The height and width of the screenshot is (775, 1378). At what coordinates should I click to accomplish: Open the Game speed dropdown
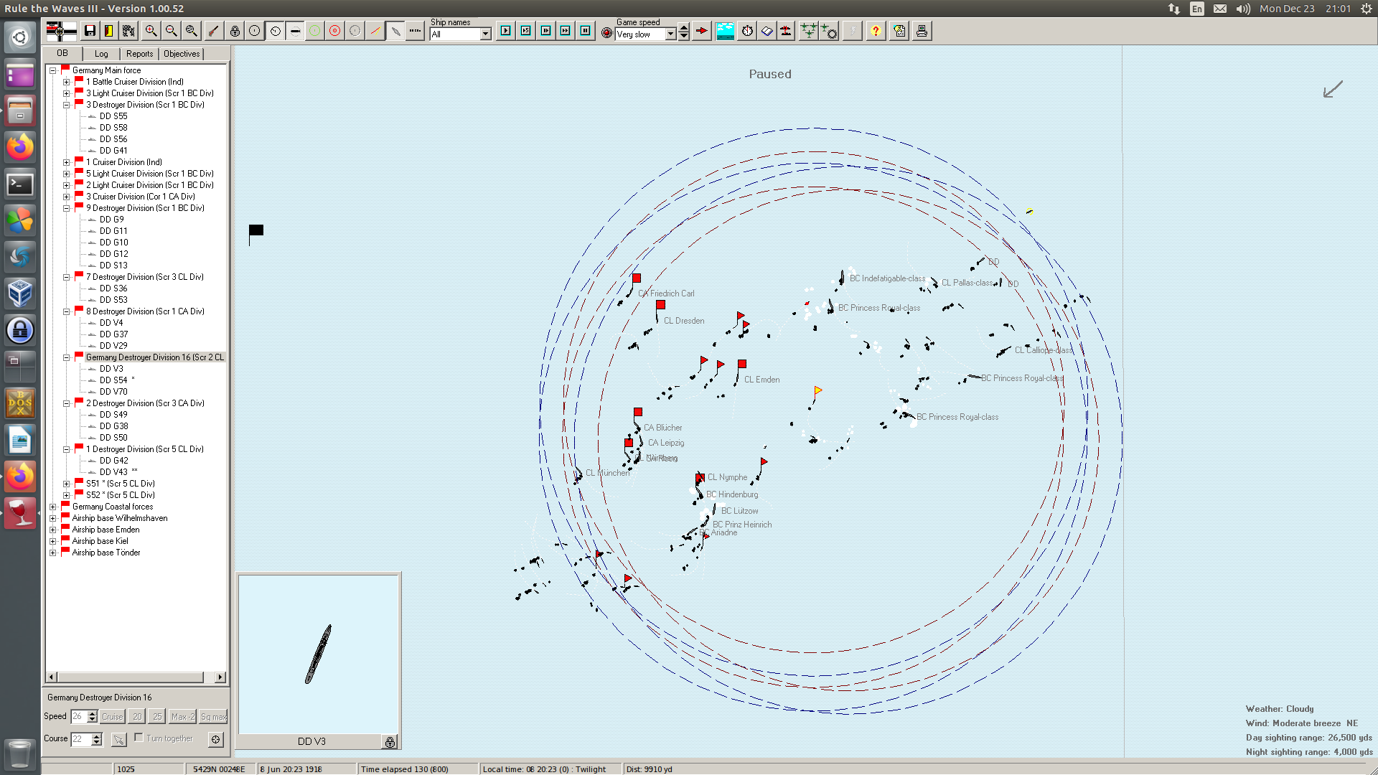pyautogui.click(x=670, y=34)
